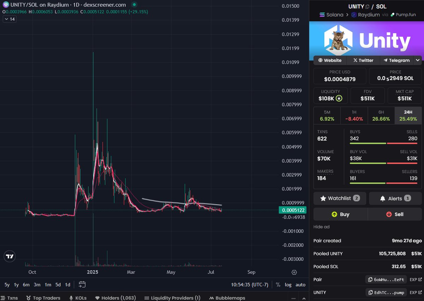This screenshot has height=301, width=424.
Task: Click the X logo beside Twitter
Action: coord(355,60)
